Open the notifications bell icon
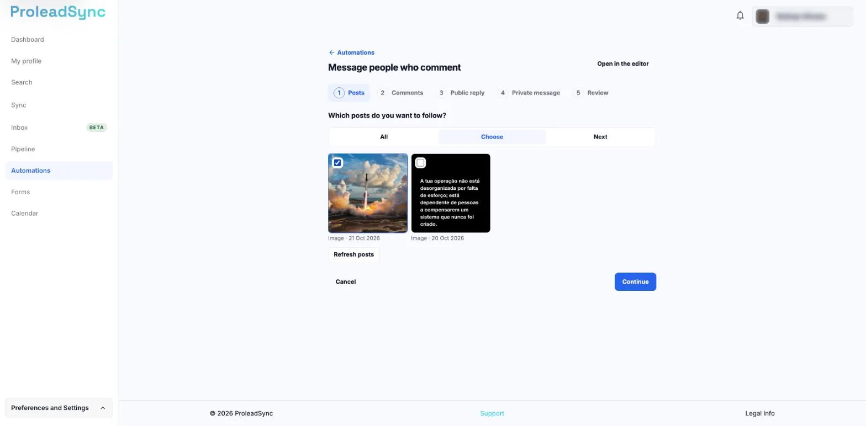Image resolution: width=866 pixels, height=426 pixels. 740,15
